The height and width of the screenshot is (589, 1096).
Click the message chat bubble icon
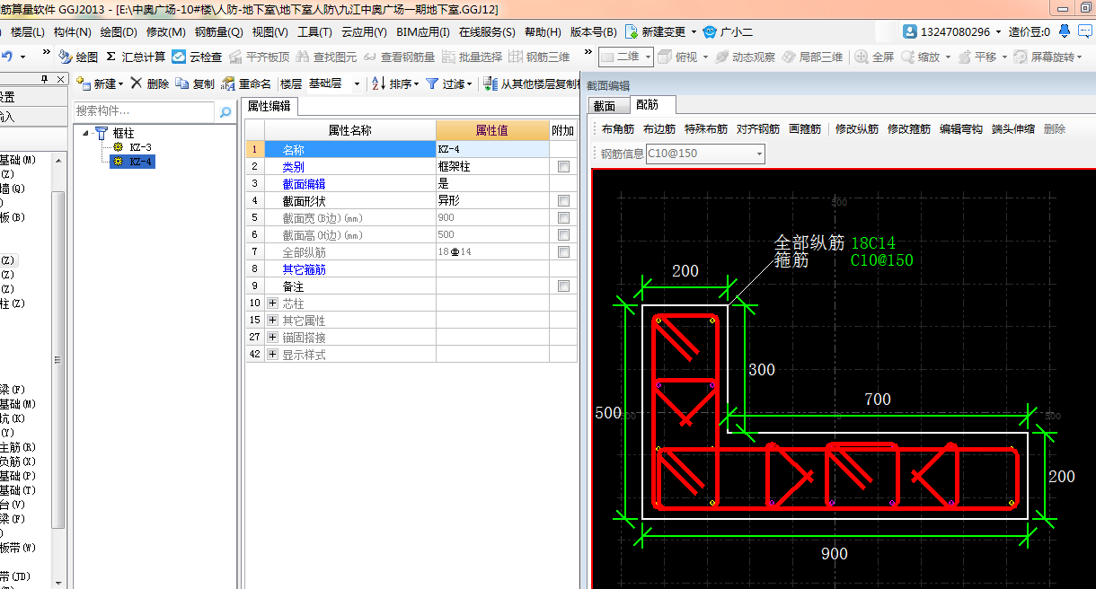click(x=1084, y=31)
